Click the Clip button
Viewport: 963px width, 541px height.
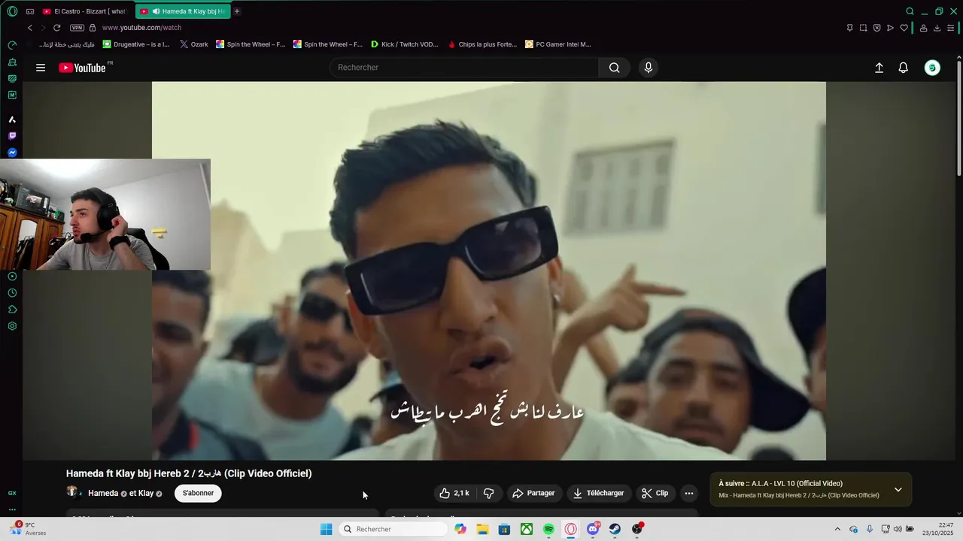[x=655, y=493]
